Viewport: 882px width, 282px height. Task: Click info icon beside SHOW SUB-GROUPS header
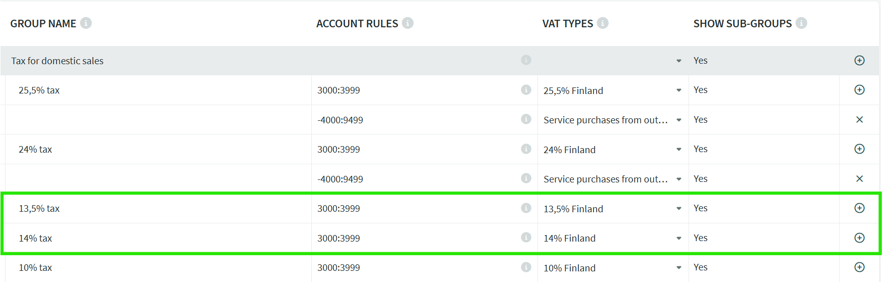[801, 23]
